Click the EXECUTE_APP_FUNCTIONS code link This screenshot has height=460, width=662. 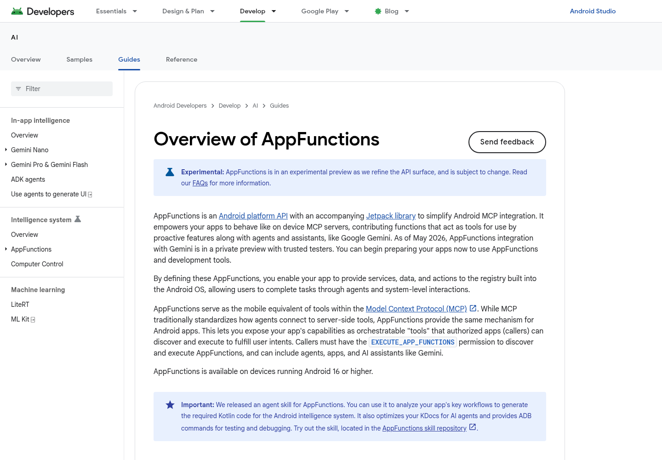413,342
